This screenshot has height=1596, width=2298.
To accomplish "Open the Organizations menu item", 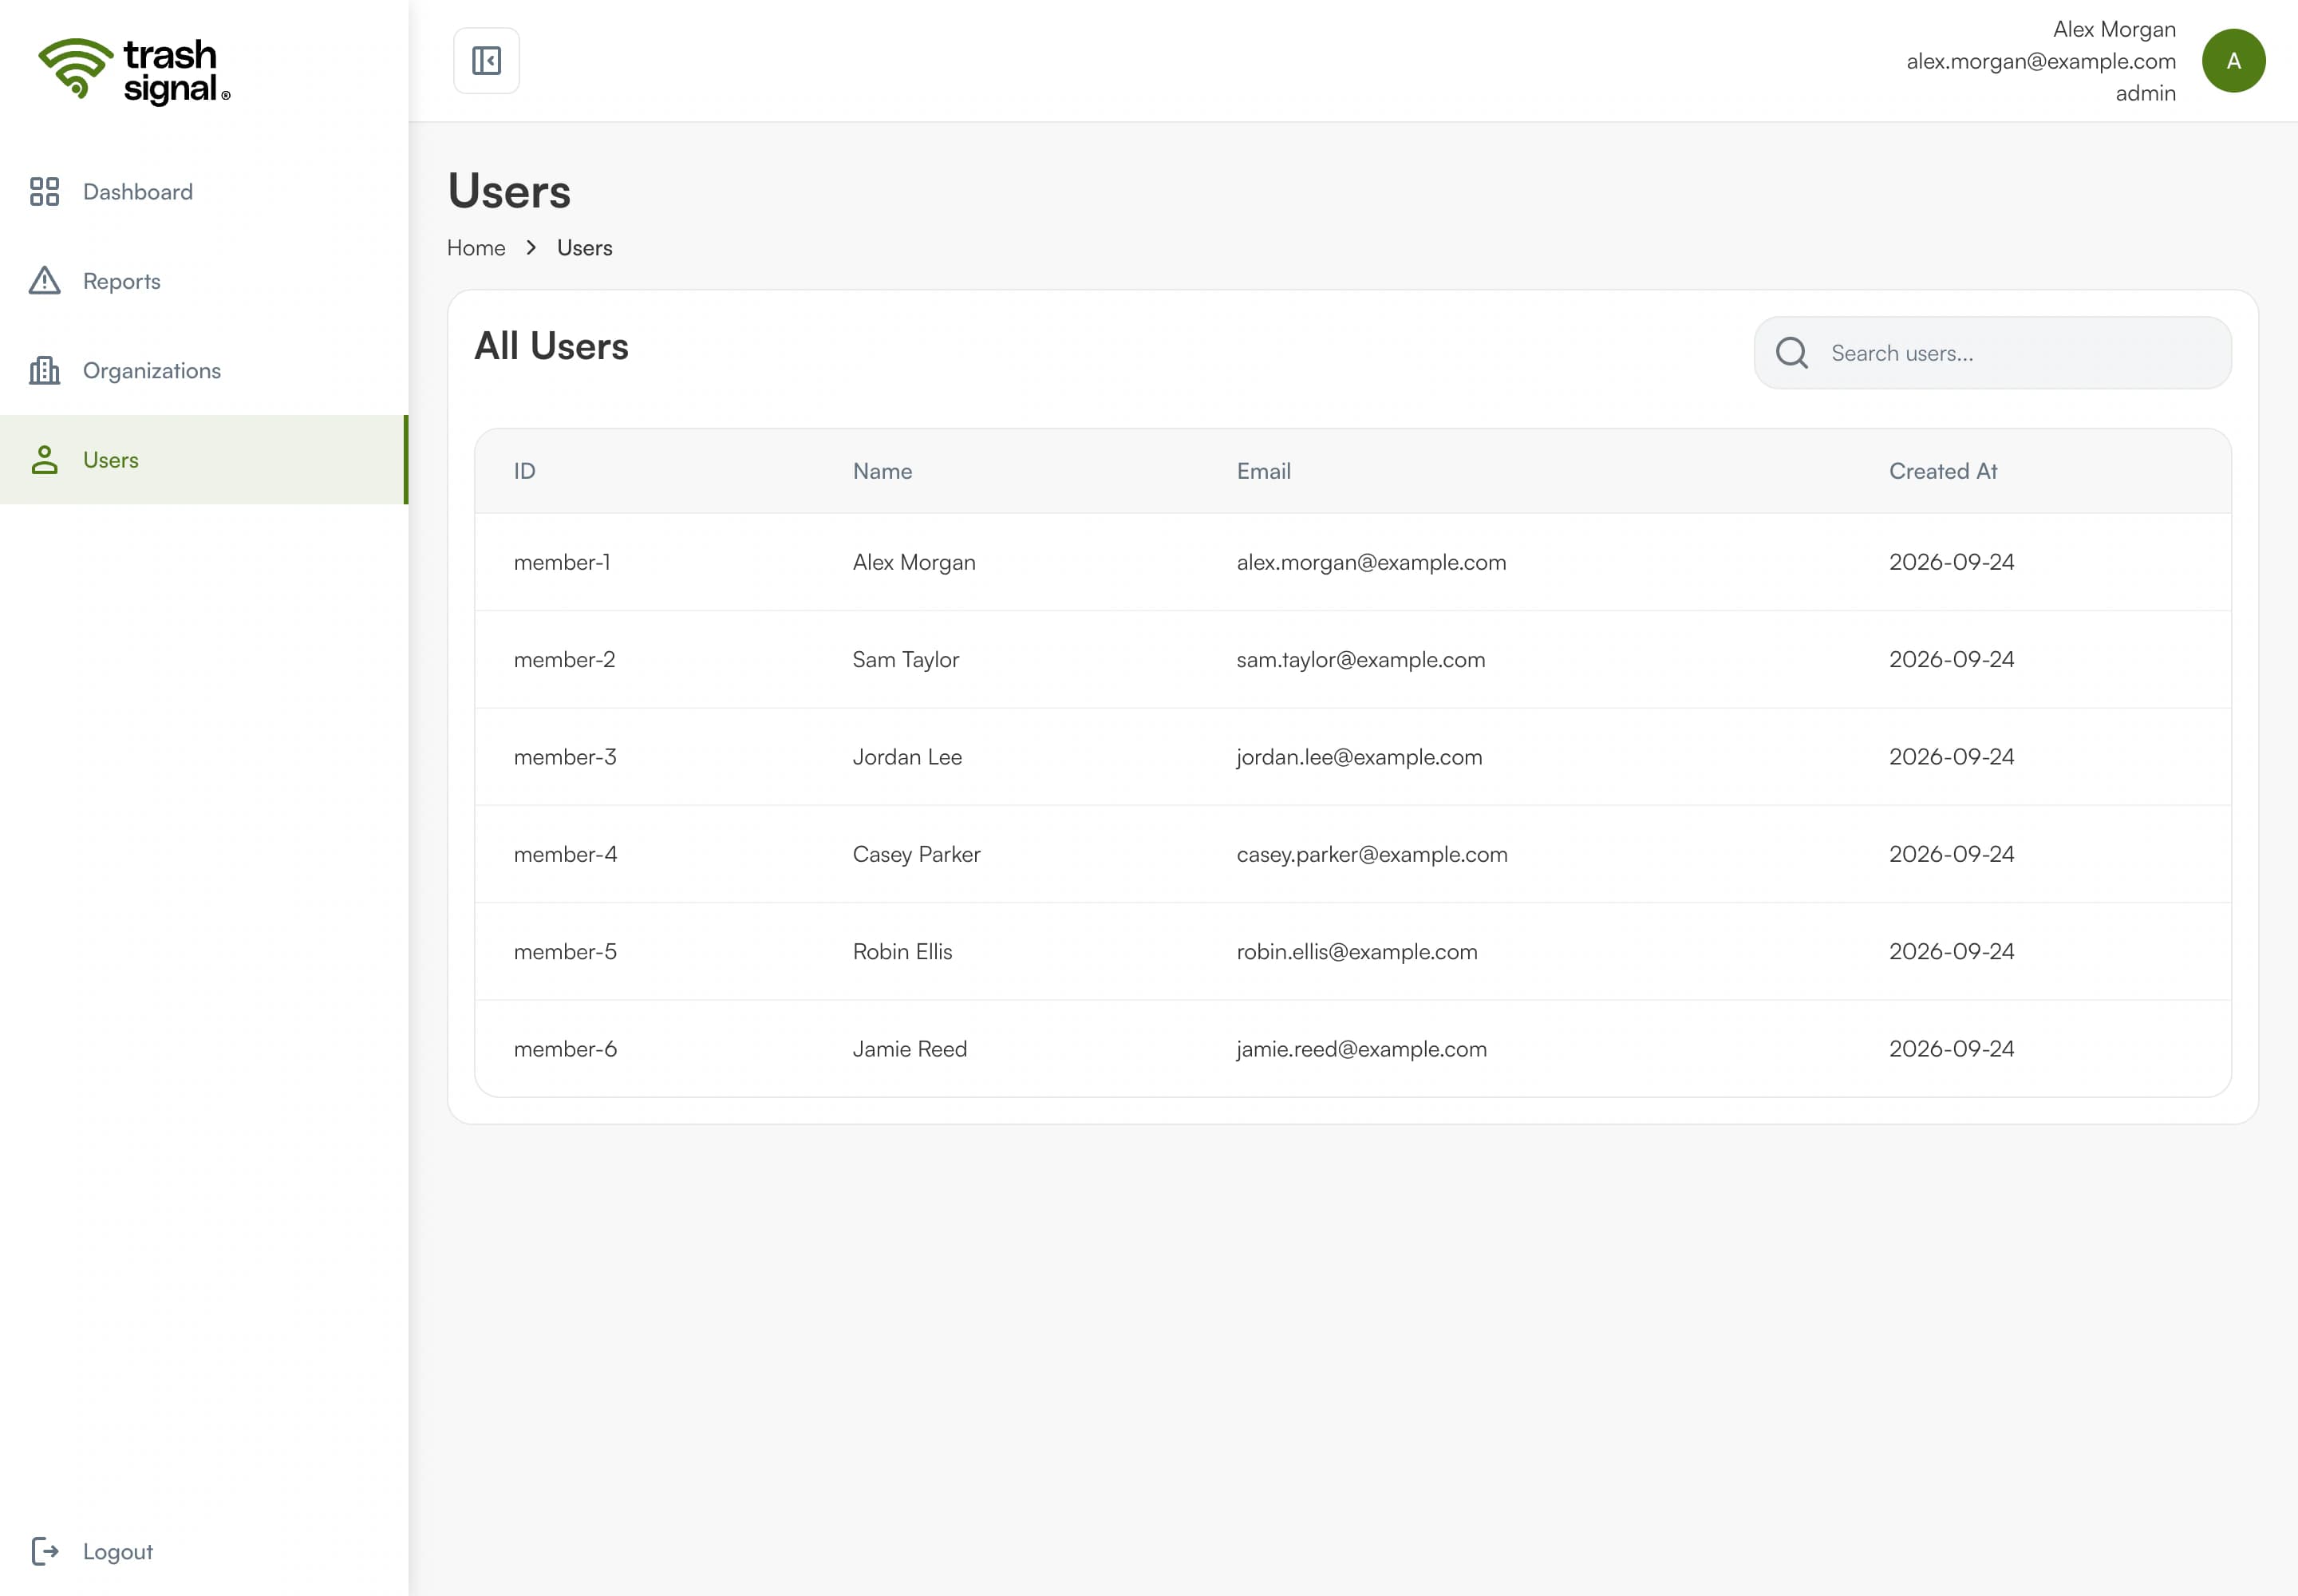I will point(204,370).
